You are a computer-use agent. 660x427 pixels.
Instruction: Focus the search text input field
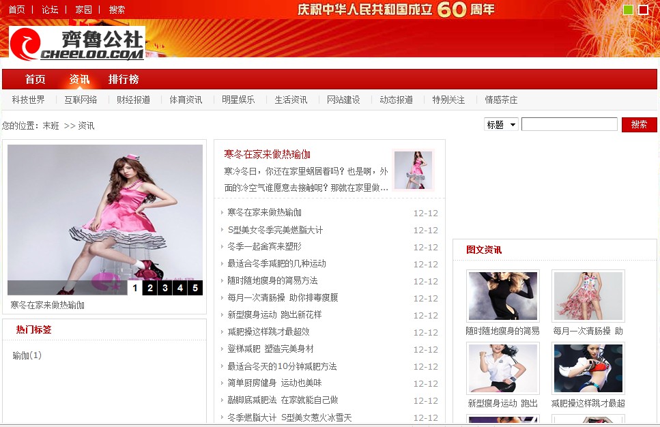569,125
